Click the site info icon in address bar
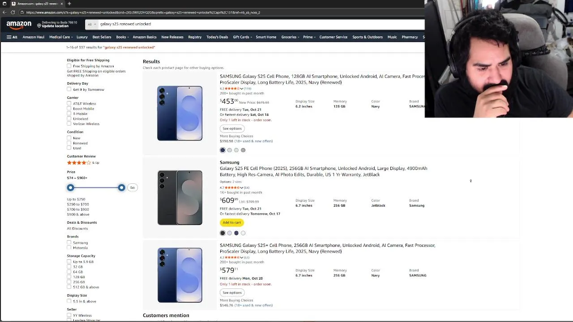Screen dimensions: 573x322 21,13
